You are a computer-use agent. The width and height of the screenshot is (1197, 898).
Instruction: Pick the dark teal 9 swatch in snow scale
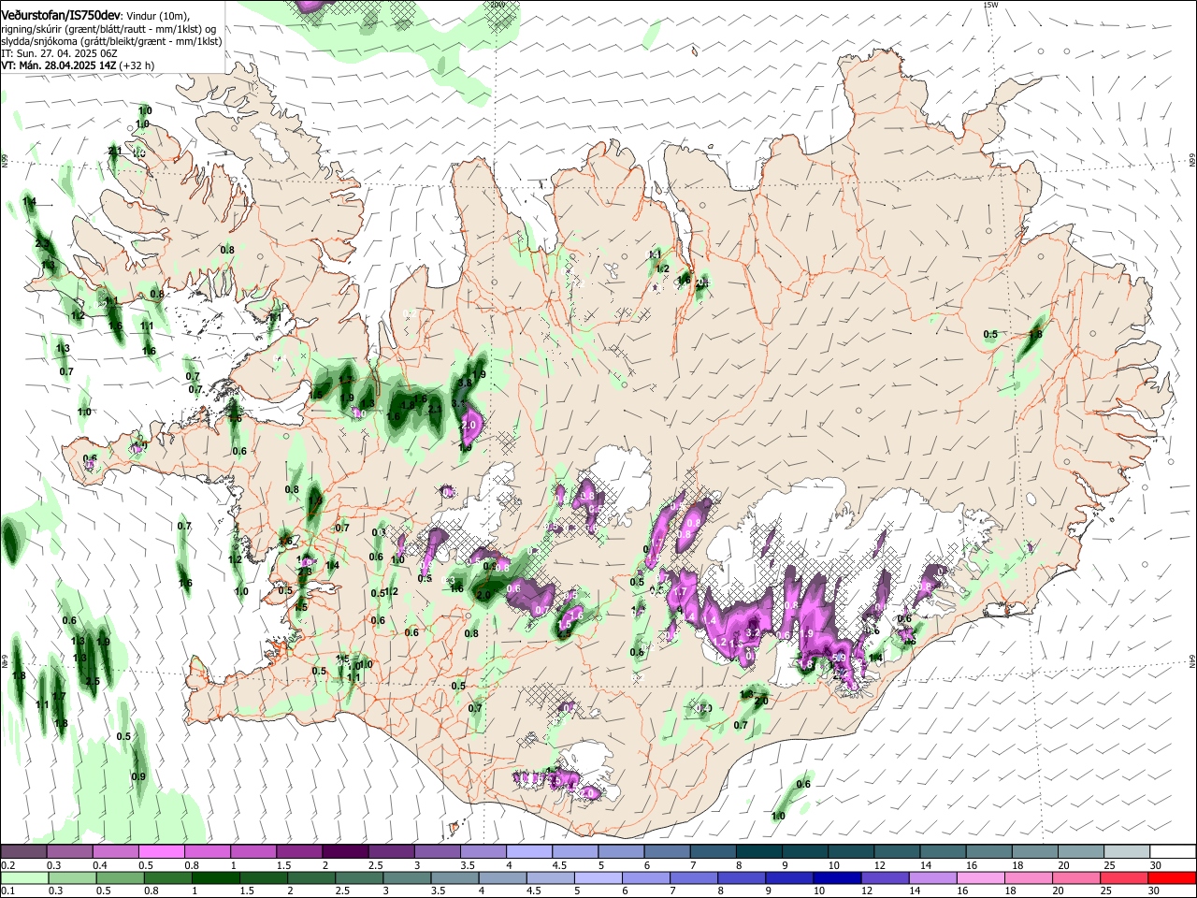click(806, 852)
